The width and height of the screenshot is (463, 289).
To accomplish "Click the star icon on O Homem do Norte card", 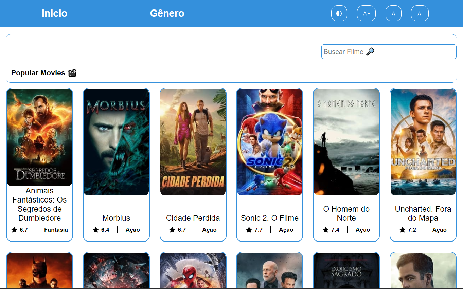I will coord(326,230).
